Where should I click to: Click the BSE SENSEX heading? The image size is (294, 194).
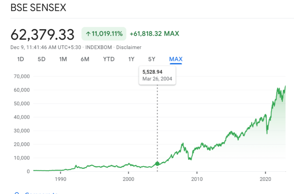tap(38, 8)
